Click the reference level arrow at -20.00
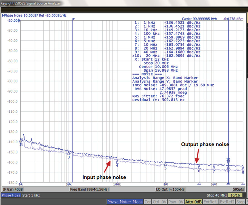The width and height of the screenshot is (248, 205). tap(19, 21)
